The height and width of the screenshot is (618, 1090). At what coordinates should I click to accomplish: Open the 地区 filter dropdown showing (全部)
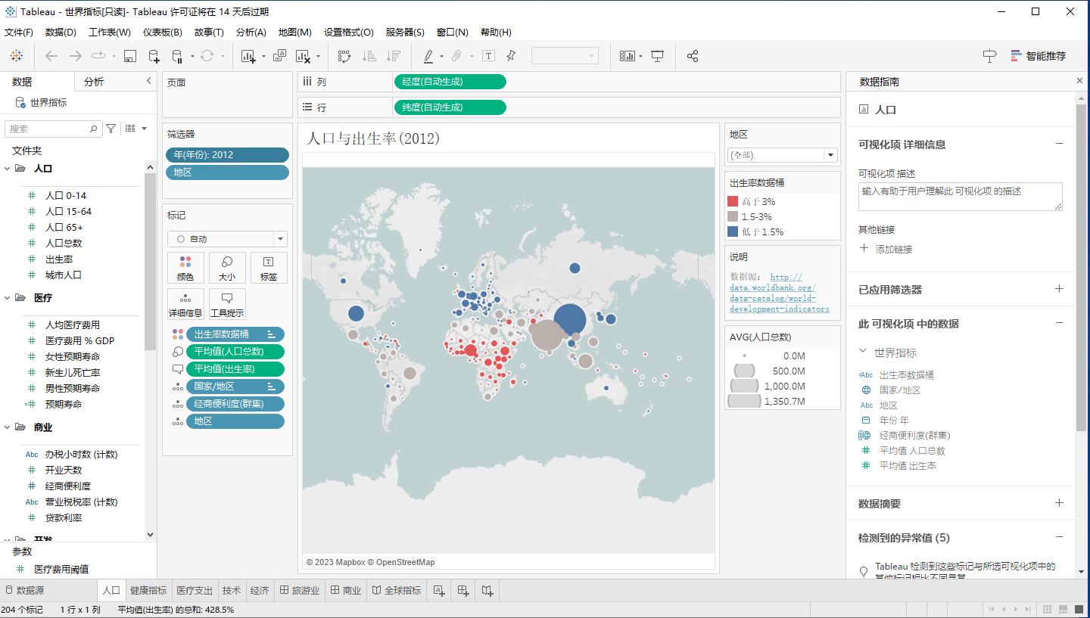pyautogui.click(x=783, y=155)
